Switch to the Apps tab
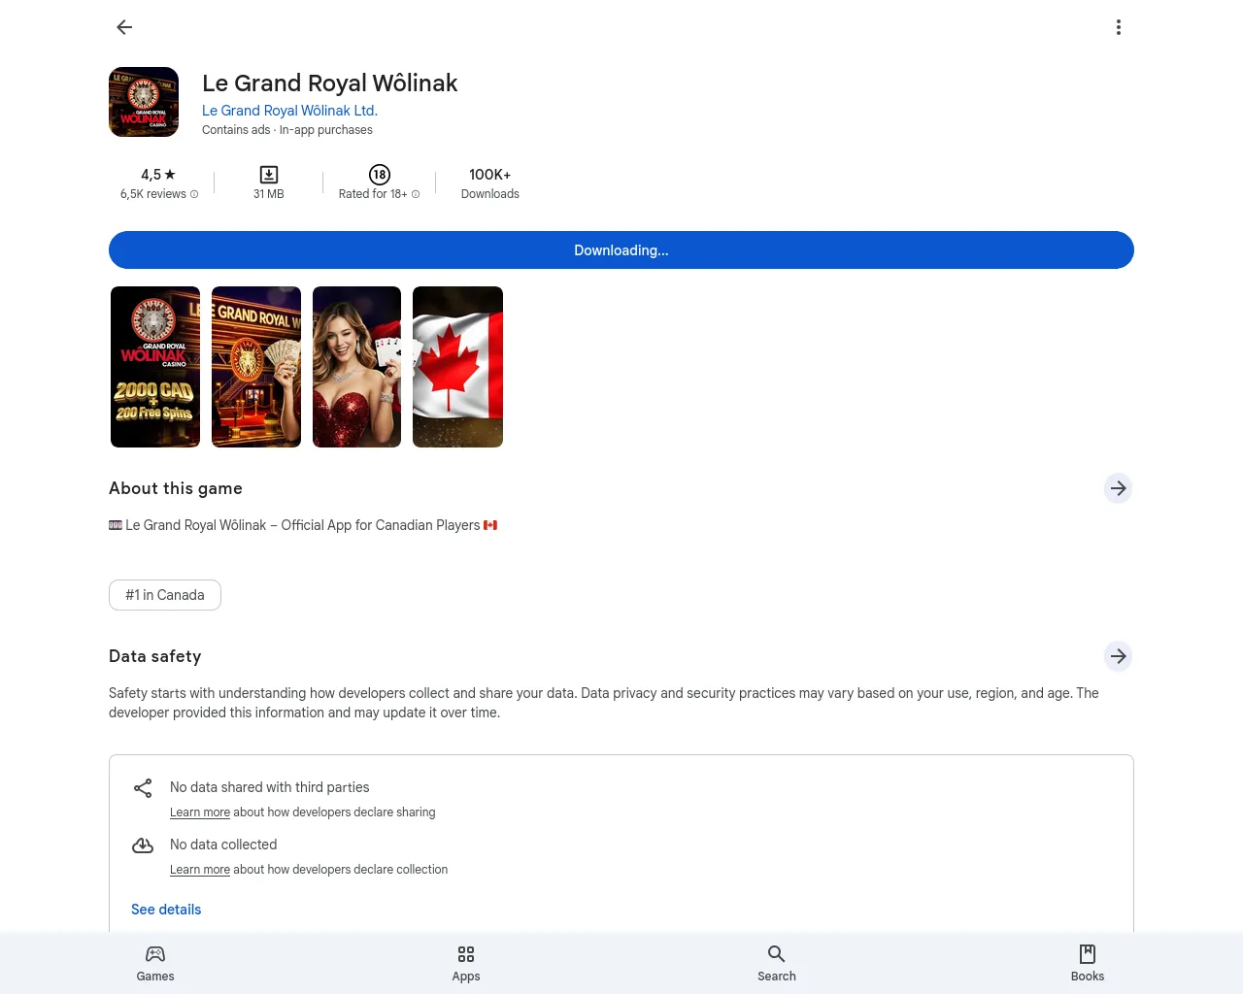The height and width of the screenshot is (994, 1243). (466, 963)
